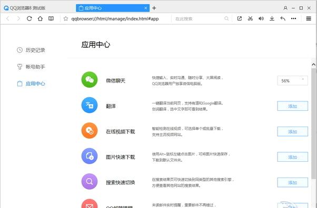
Task: Click the user account icon
Action: (x=285, y=8)
